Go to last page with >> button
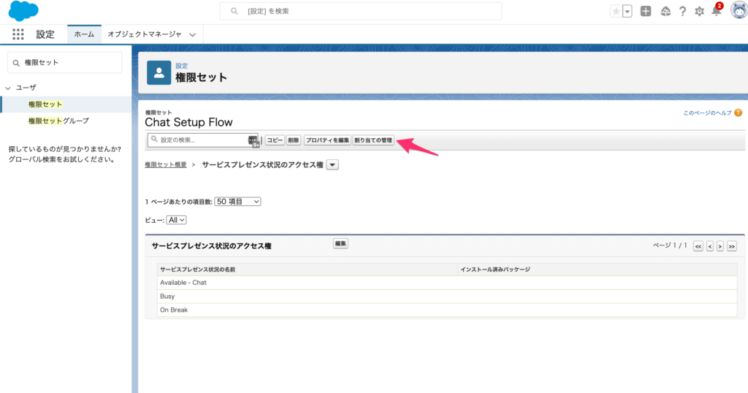 click(x=732, y=246)
